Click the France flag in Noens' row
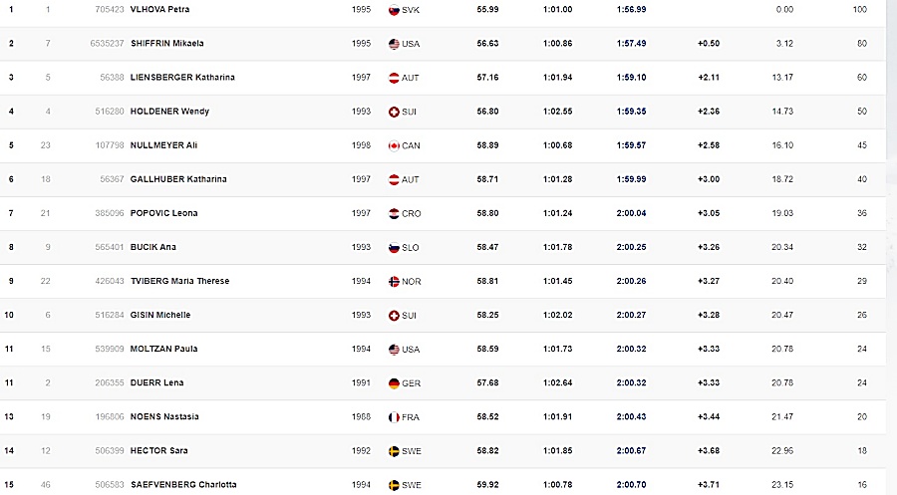The height and width of the screenshot is (495, 897). [394, 417]
